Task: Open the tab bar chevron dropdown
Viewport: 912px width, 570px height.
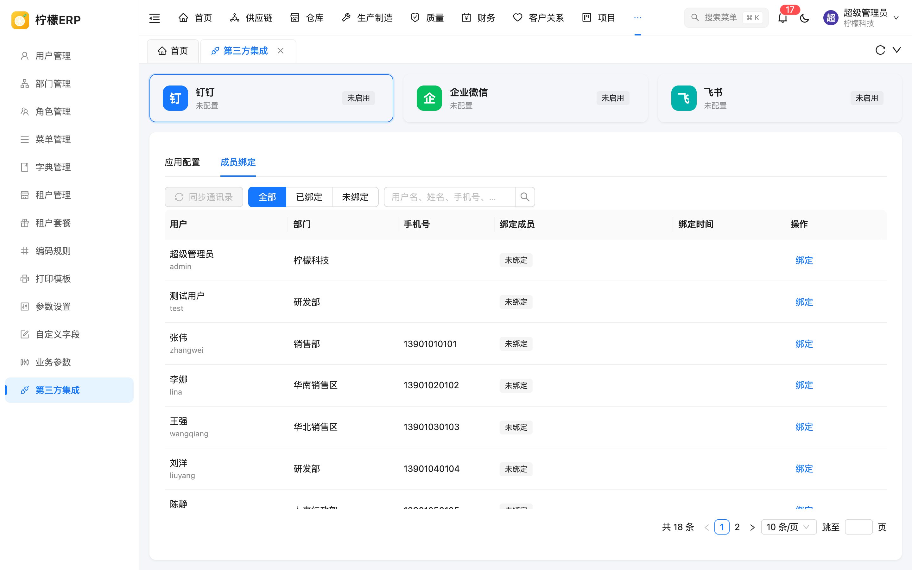Action: pyautogui.click(x=897, y=50)
